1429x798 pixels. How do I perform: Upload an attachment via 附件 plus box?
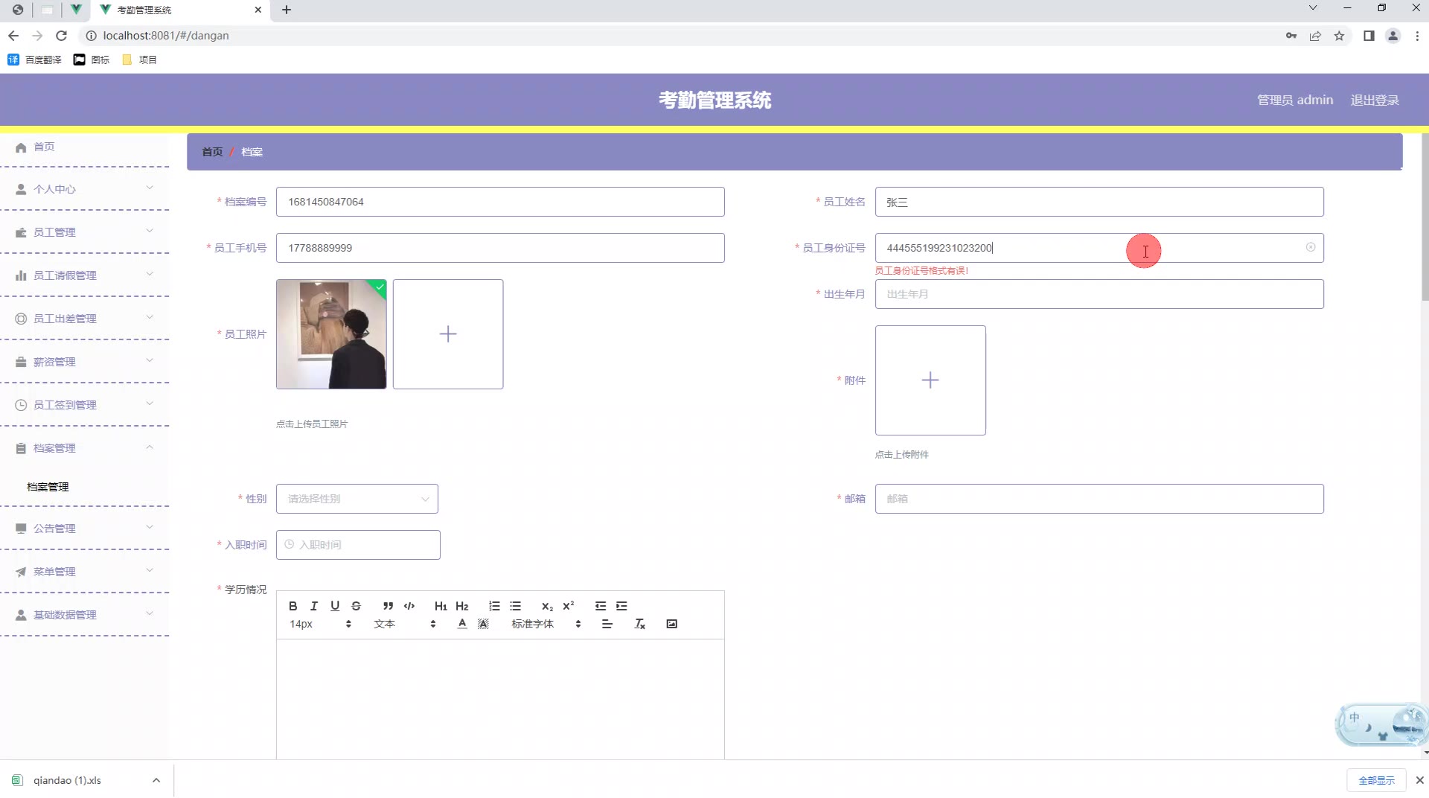tap(930, 380)
